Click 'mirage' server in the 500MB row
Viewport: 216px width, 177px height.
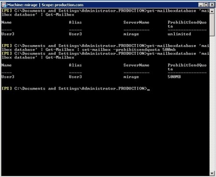[x=131, y=77]
